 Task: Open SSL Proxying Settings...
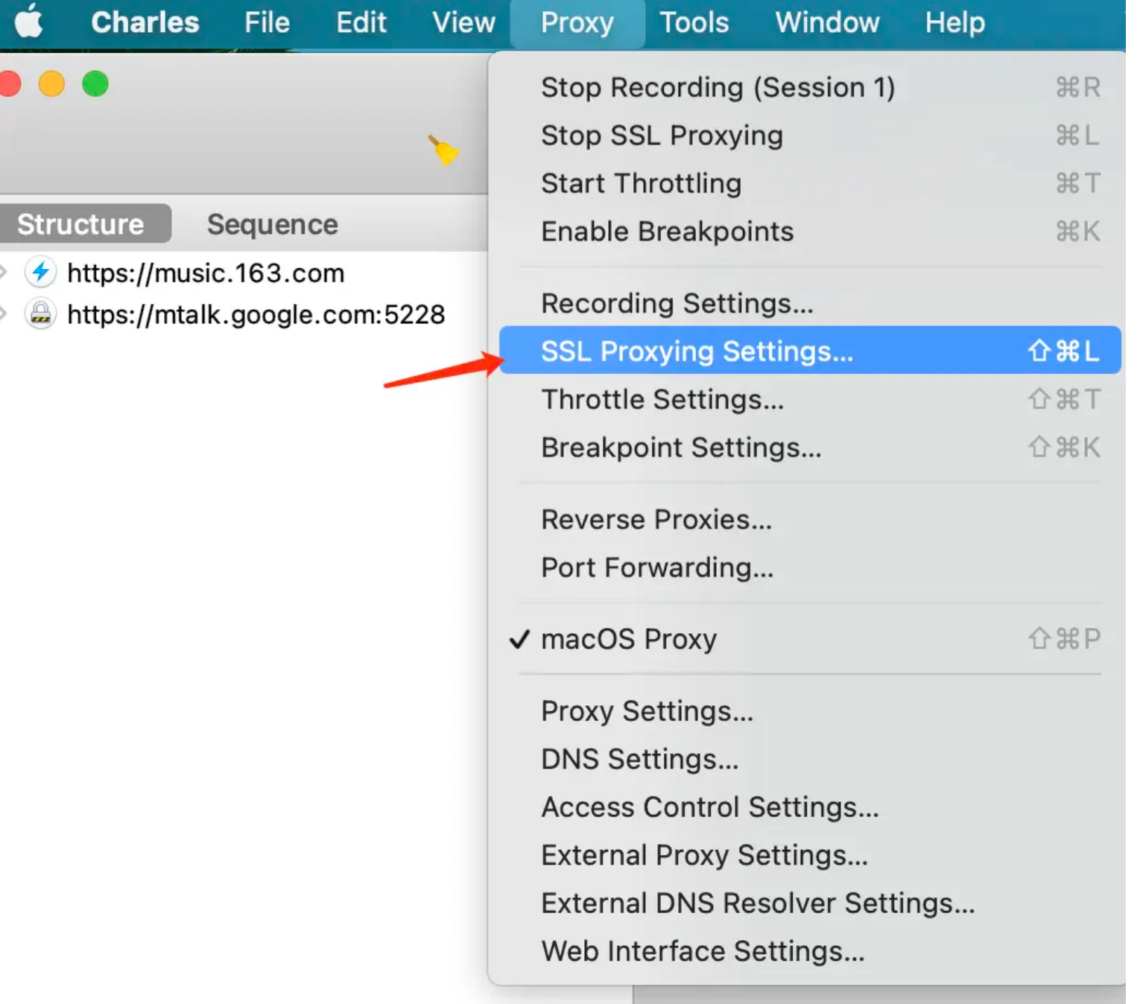[x=810, y=350]
